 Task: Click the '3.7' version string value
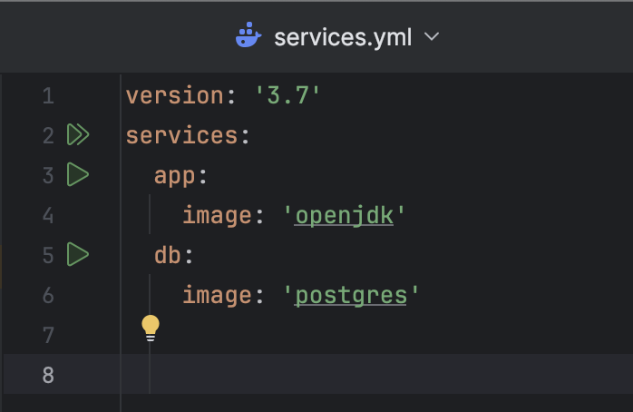coord(287,95)
